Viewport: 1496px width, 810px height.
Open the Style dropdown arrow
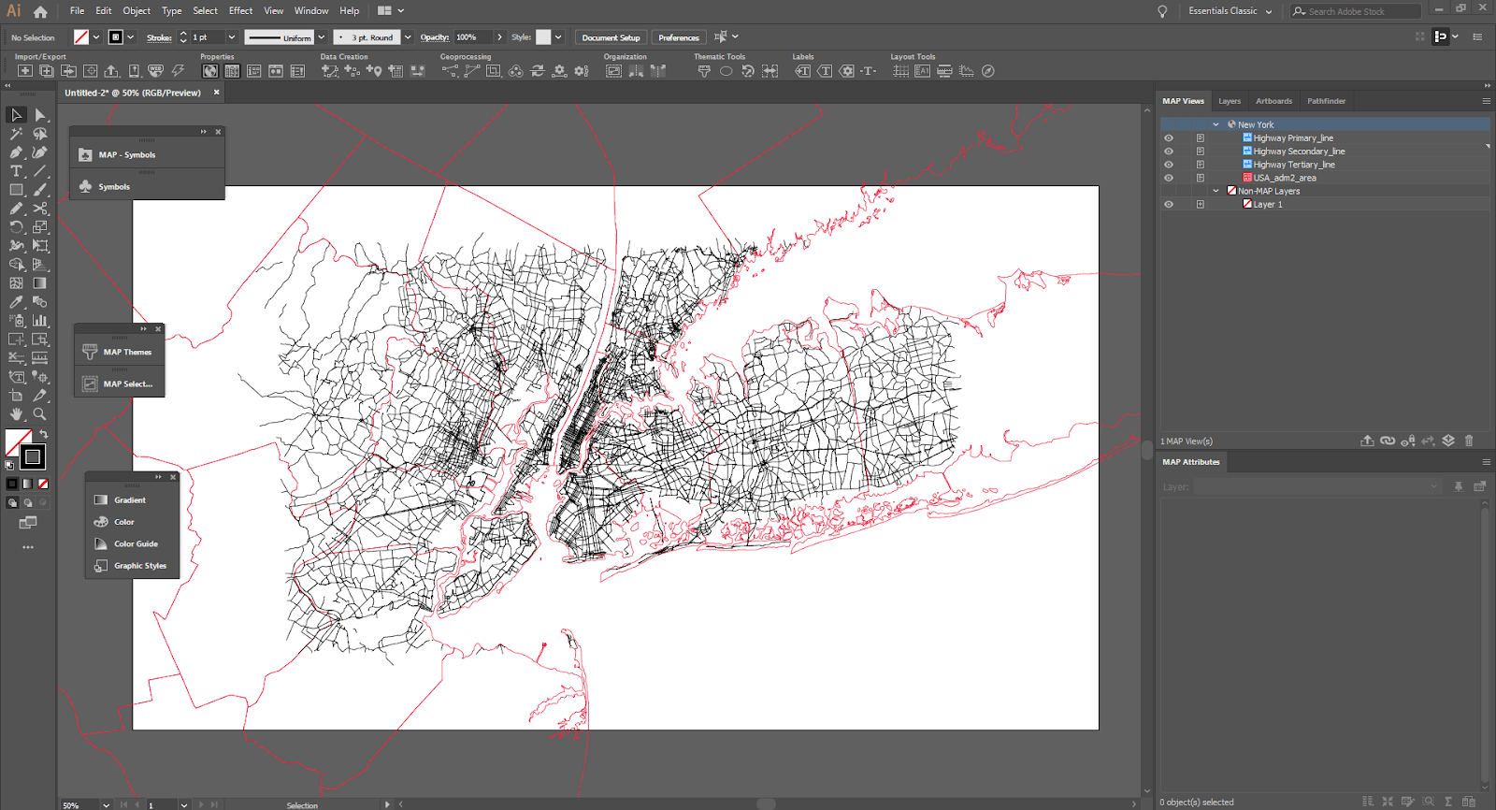coord(558,37)
